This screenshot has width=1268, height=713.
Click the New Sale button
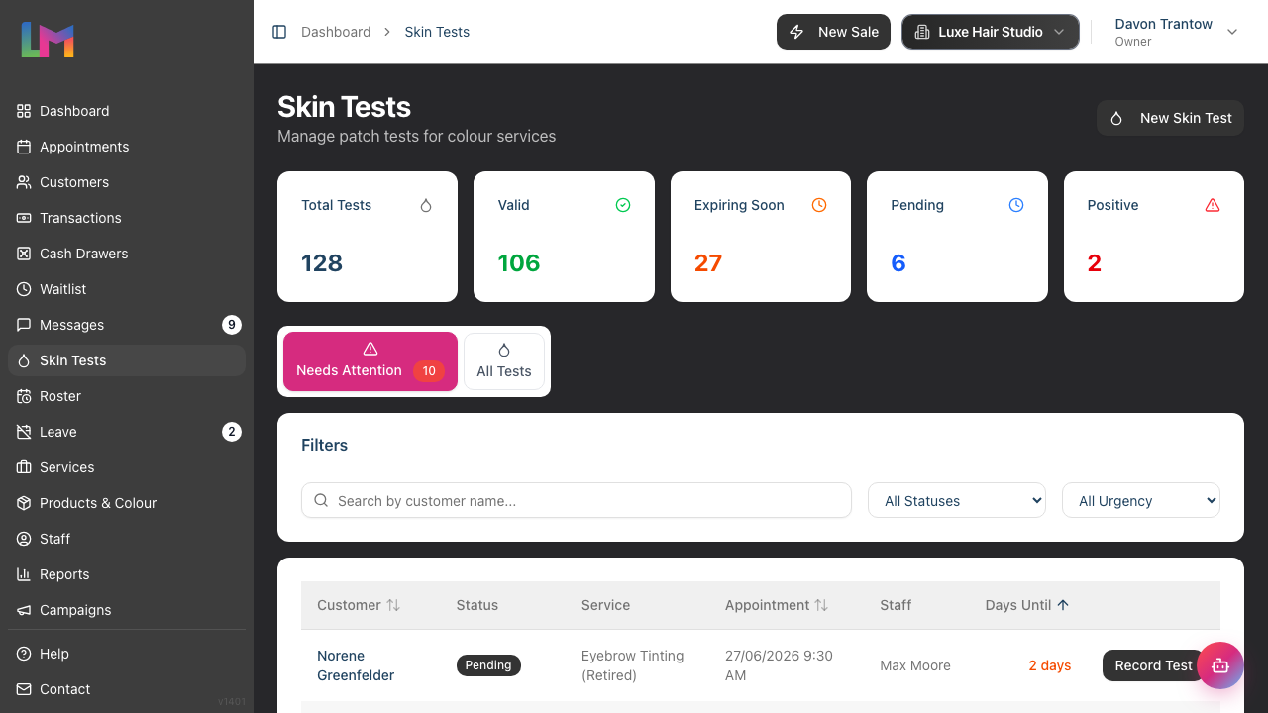coord(834,32)
